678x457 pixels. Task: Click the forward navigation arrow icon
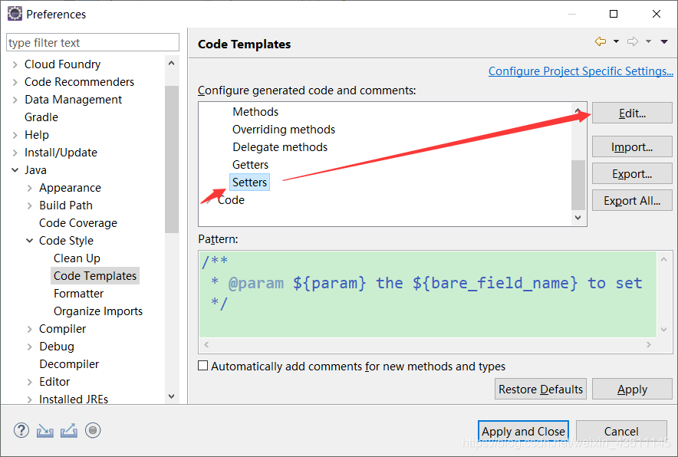pyautogui.click(x=633, y=41)
